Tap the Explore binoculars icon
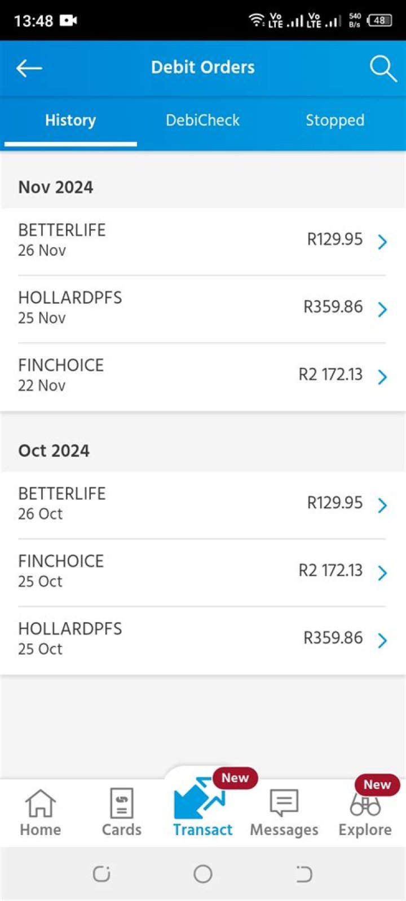406x901 pixels. [x=365, y=805]
